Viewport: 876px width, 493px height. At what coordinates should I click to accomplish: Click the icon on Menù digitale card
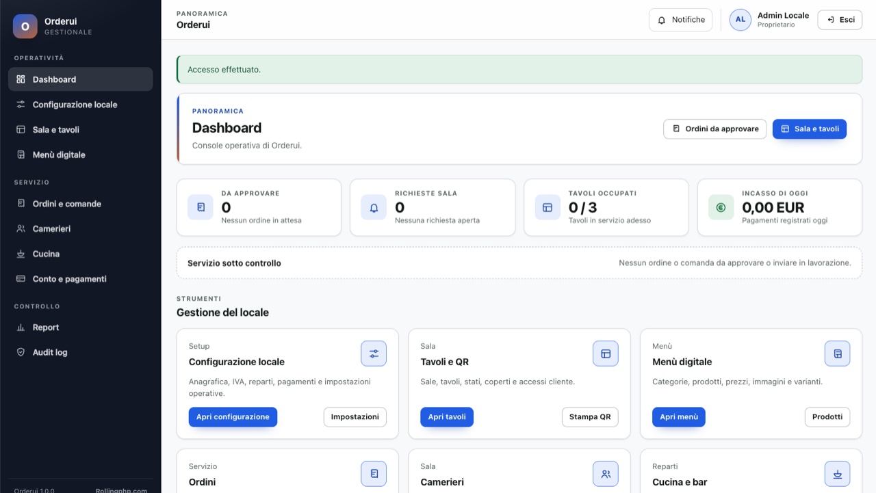[838, 354]
